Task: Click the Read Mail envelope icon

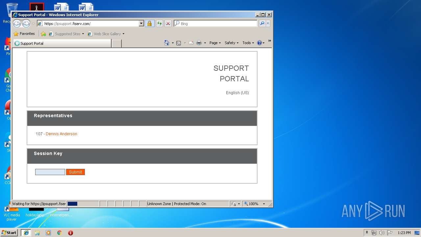Action: pos(191,43)
